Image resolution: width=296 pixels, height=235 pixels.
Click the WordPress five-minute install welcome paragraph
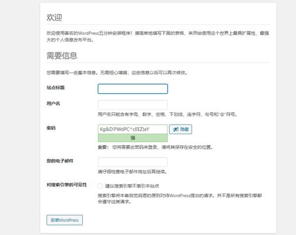click(158, 37)
